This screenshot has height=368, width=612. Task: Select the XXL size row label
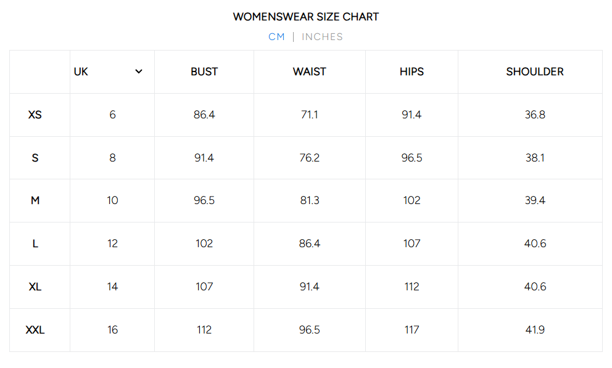tap(35, 330)
